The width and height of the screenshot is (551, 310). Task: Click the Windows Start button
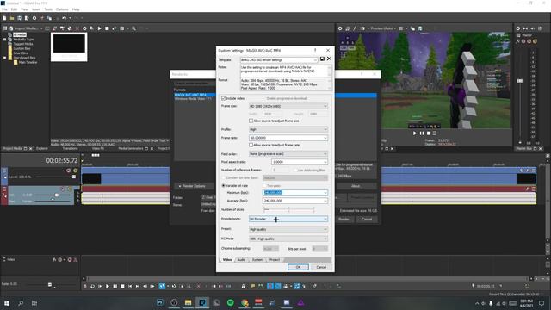point(7,303)
